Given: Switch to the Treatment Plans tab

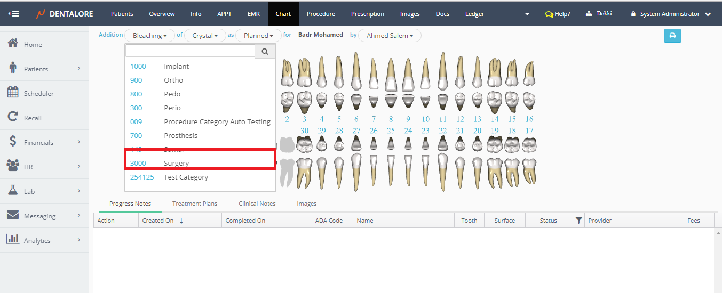Looking at the screenshot, I should click(194, 204).
